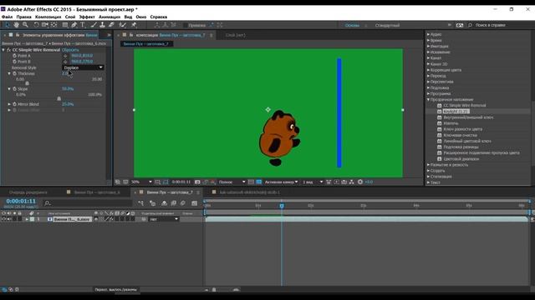Image resolution: width=535 pixels, height=300 pixels.
Task: Toggle the Mirror Blend stopwatch
Action: (14, 104)
